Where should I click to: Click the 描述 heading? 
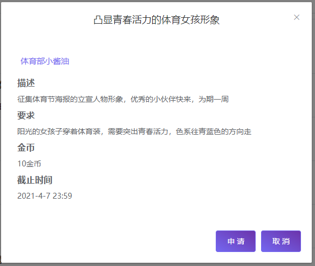click(26, 83)
